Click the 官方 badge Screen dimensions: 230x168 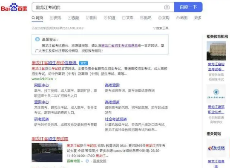coord(83,63)
